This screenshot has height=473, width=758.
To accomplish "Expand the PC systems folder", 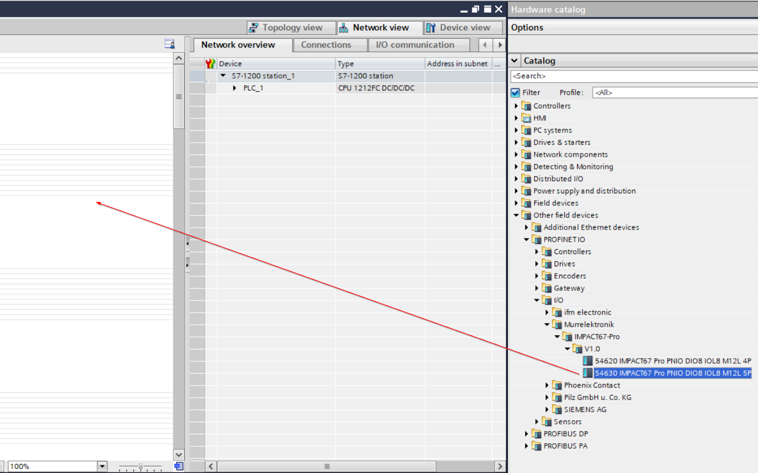I will pyautogui.click(x=516, y=130).
